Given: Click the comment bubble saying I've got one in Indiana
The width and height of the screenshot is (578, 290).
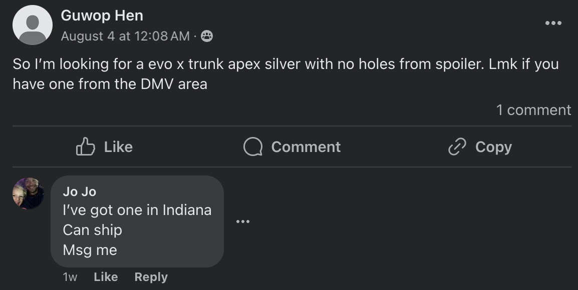Looking at the screenshot, I should coord(137,221).
